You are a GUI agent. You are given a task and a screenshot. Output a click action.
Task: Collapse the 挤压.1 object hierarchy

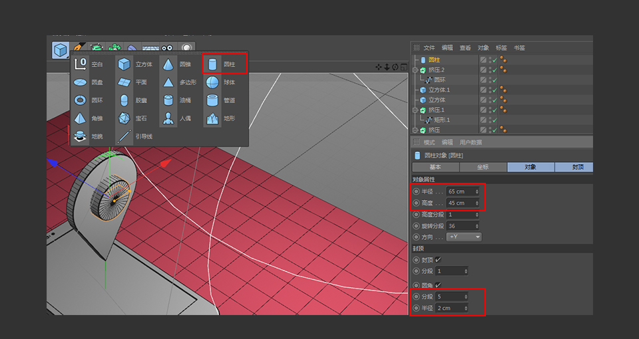point(415,110)
